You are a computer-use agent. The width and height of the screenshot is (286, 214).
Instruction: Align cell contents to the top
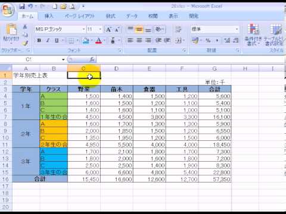pyautogui.click(x=130, y=30)
